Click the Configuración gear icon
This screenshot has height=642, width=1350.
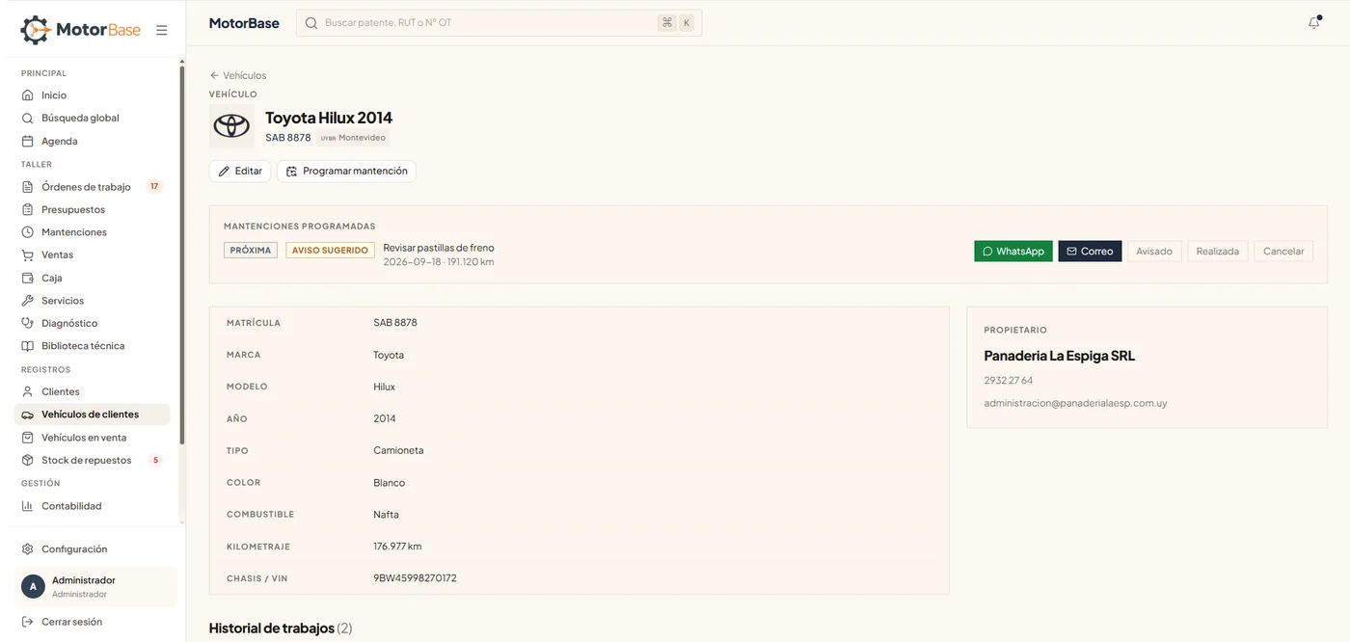click(x=28, y=549)
